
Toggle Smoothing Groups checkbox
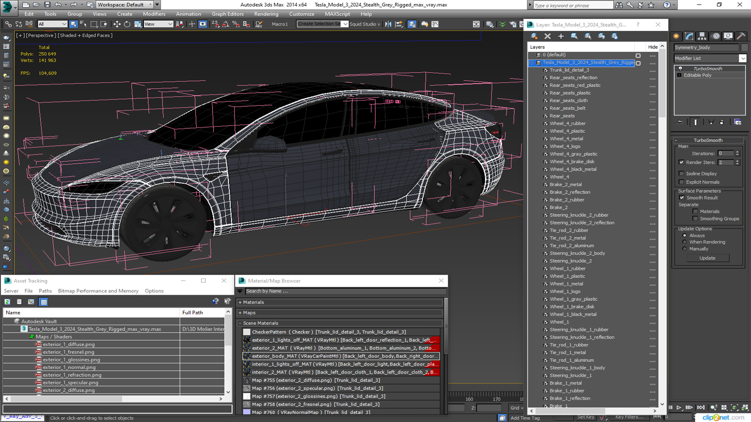(x=695, y=219)
